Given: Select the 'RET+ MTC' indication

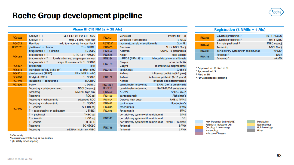Looking at the screenshot, I should [275, 40].
